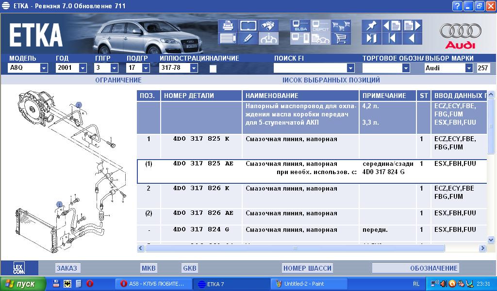Click the single shopping cart icon
The image size is (497, 291).
(x=341, y=38)
